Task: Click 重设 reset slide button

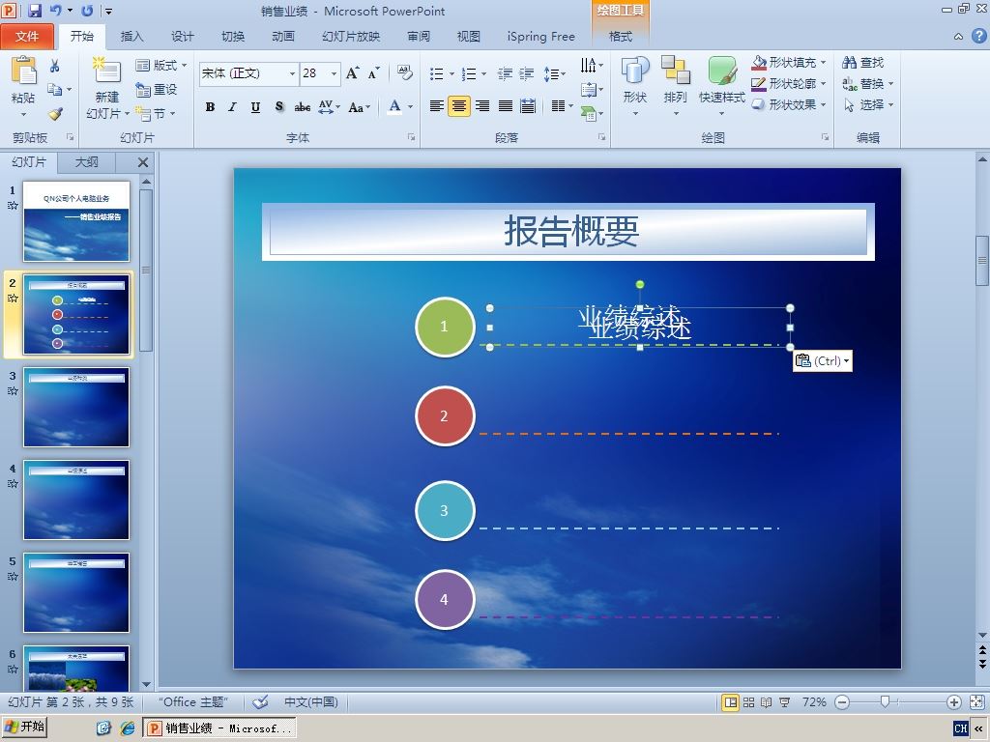Action: click(x=157, y=90)
